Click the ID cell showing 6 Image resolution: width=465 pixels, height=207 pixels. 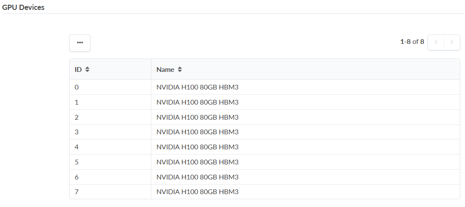click(77, 177)
